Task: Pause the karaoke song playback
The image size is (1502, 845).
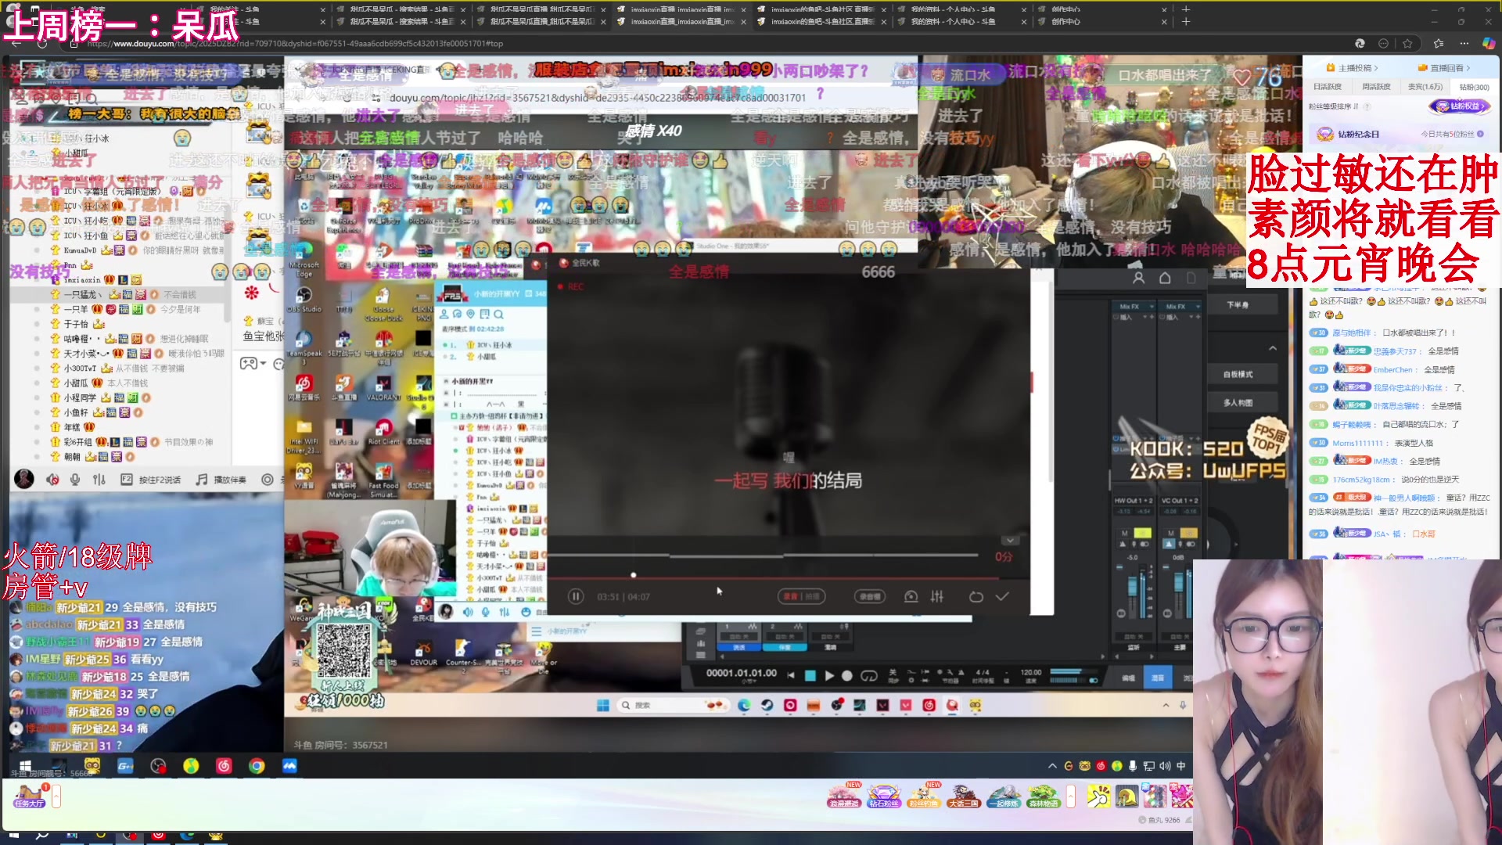Action: [576, 596]
